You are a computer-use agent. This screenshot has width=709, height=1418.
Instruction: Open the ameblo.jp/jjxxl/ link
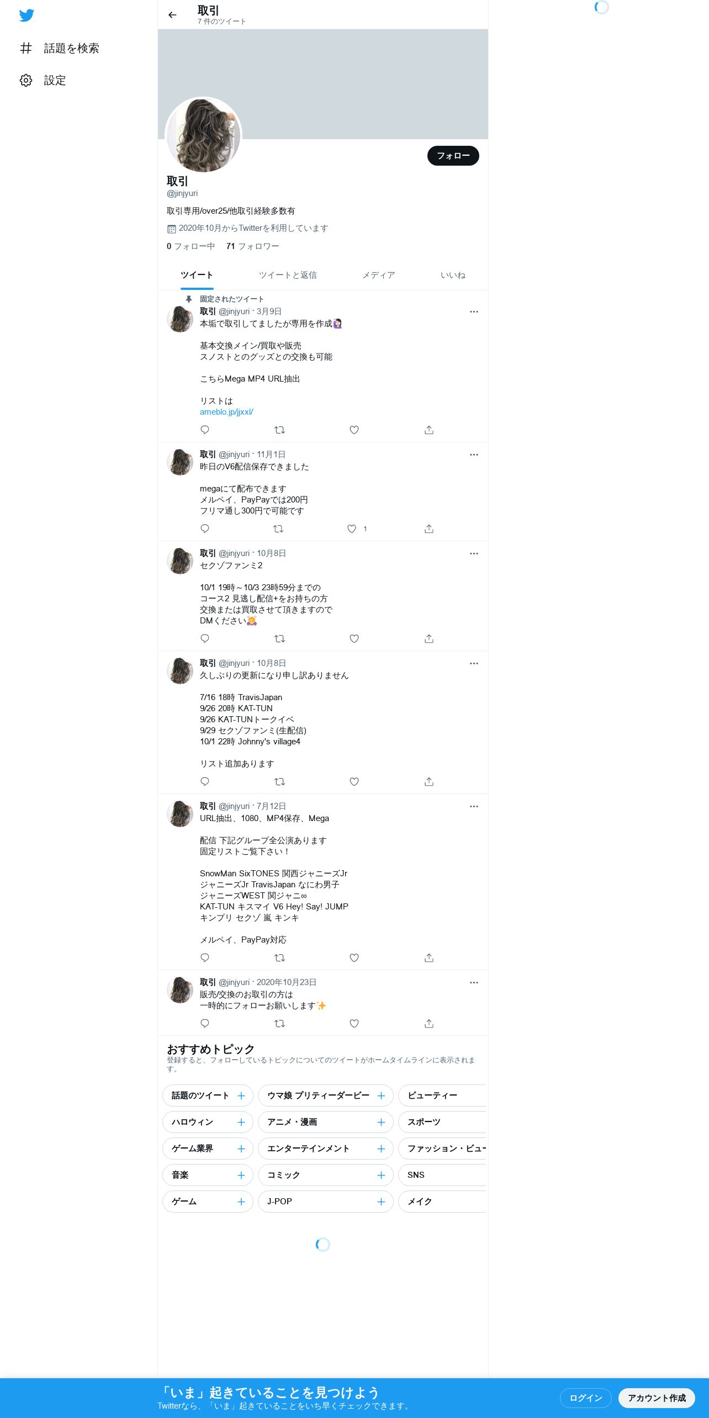(x=226, y=412)
